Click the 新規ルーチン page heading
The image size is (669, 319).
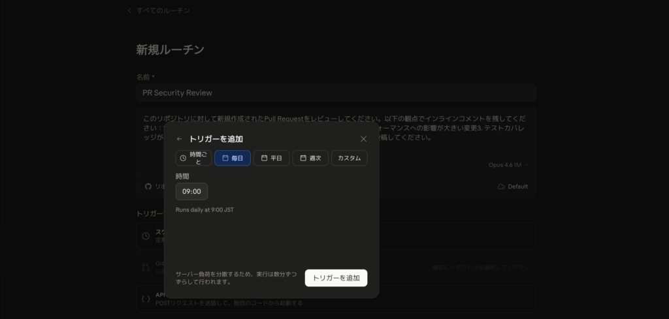[171, 50]
